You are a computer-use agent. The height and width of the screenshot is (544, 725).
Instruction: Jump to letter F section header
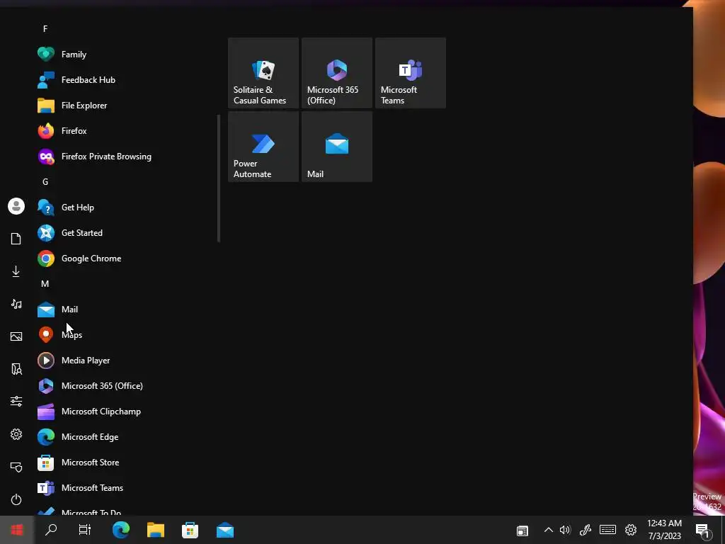pos(45,28)
